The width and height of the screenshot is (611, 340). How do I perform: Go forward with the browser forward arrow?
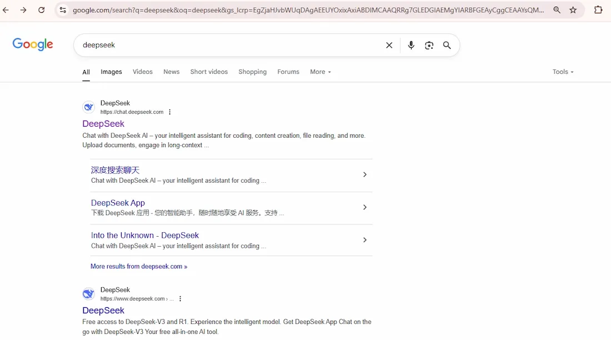23,10
